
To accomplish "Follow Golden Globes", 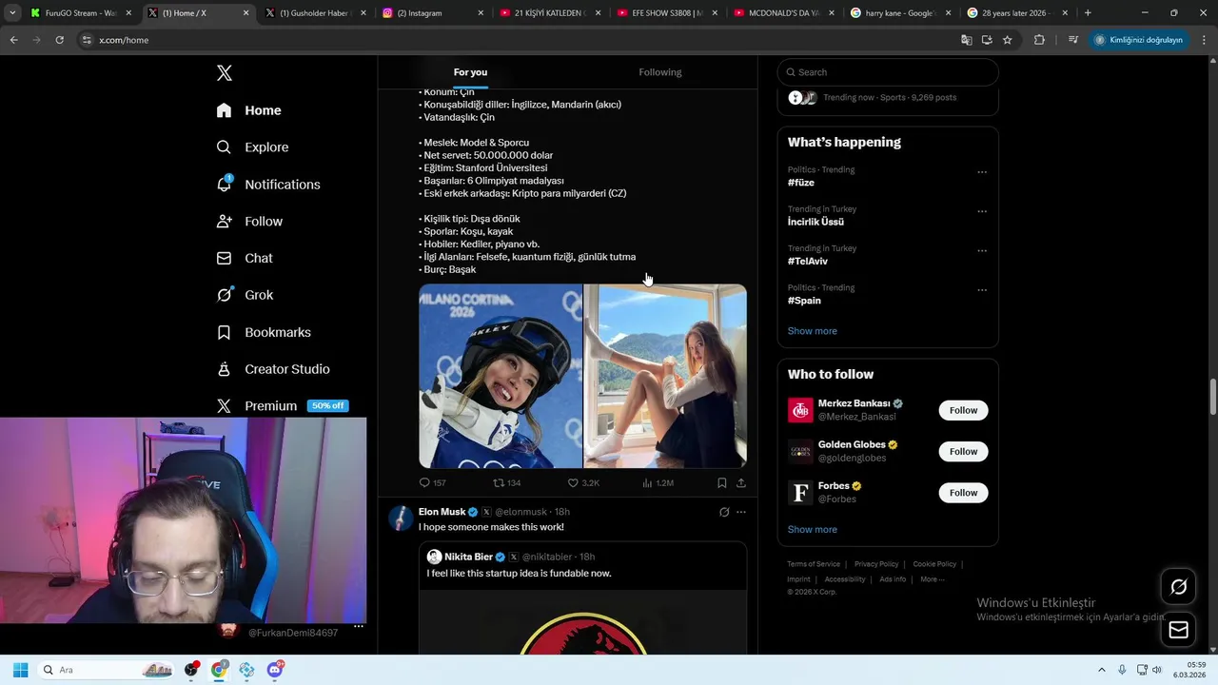I will click(x=963, y=451).
